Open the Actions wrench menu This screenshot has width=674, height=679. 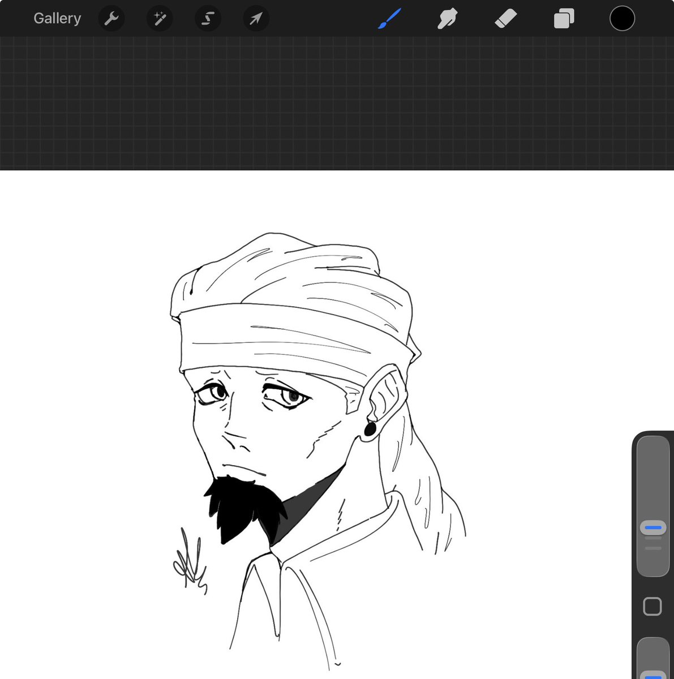111,19
